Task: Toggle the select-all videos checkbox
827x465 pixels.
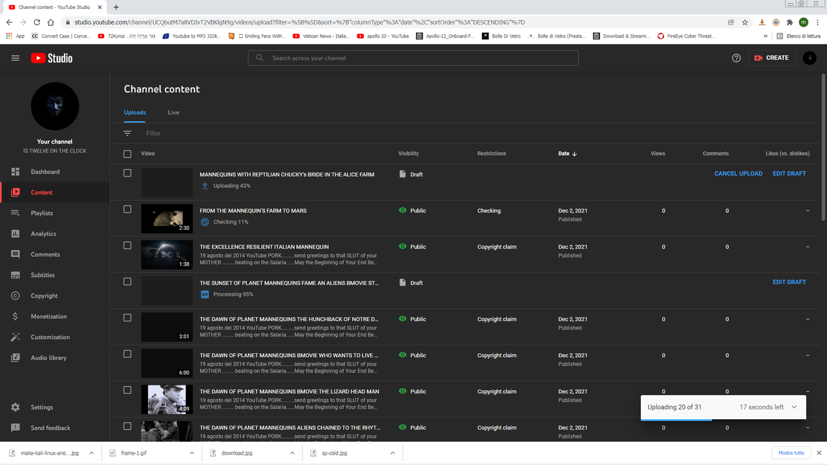Action: point(127,154)
